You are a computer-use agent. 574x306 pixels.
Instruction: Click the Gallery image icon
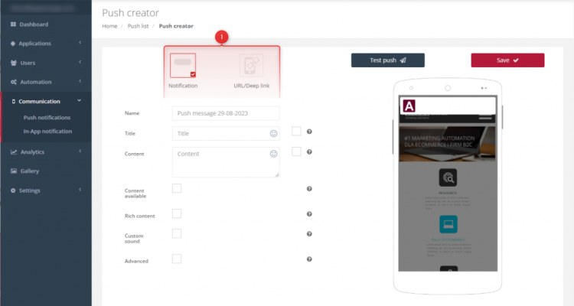click(x=14, y=171)
